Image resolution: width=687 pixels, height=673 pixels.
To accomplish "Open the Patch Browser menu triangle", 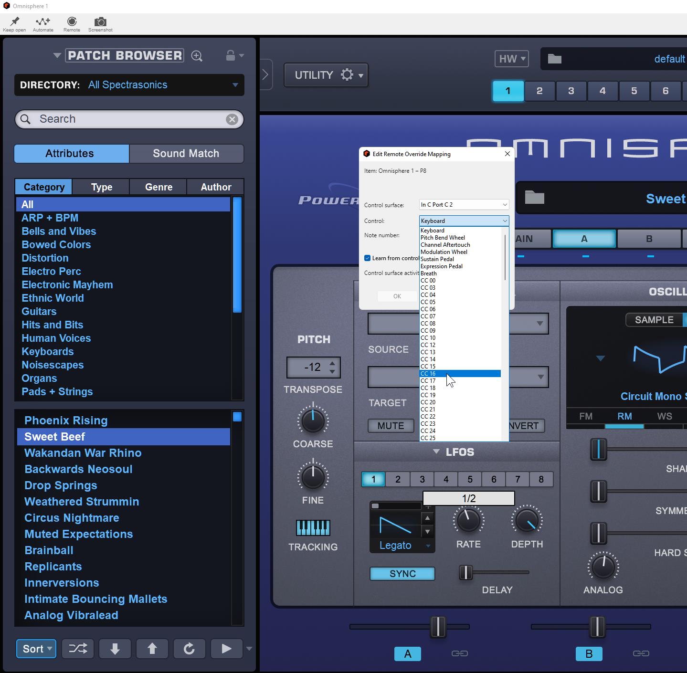I will pyautogui.click(x=57, y=56).
